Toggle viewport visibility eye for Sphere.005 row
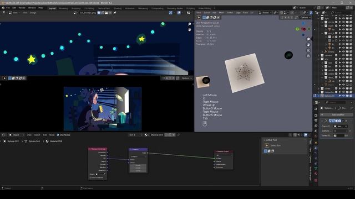Screen dimensions: 355x199 343,96
